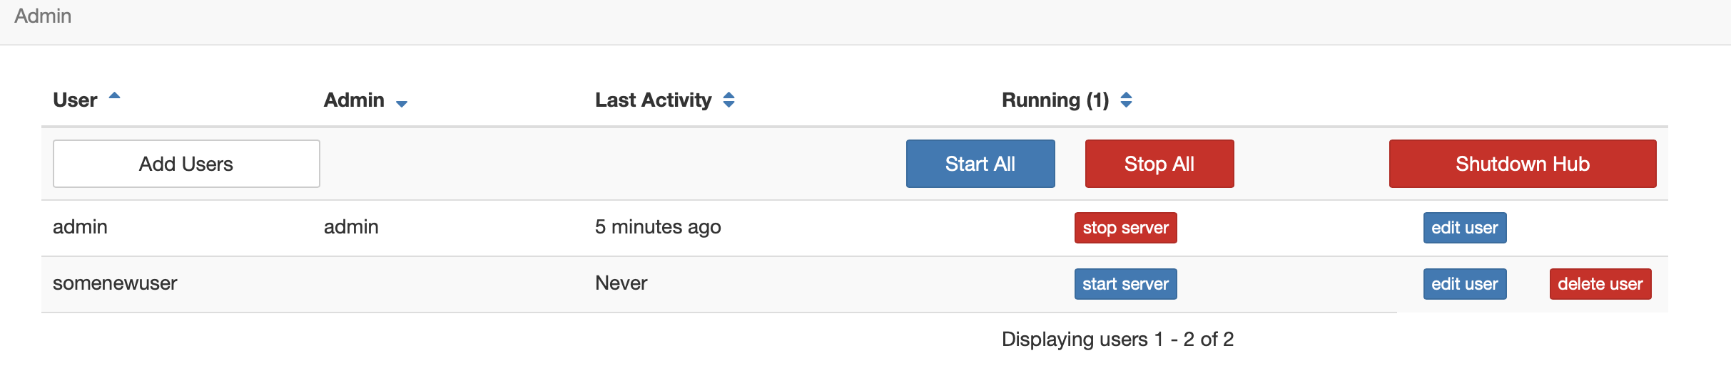Open the Add Users dialog
1731x373 pixels.
186,164
